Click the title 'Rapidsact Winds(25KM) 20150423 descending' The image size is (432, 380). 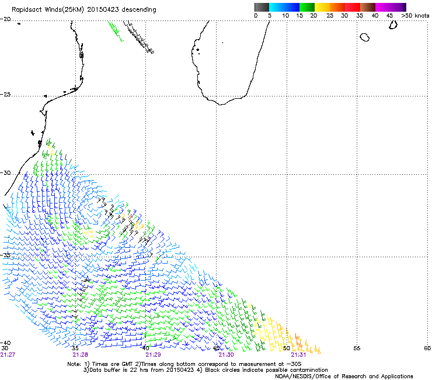click(83, 10)
